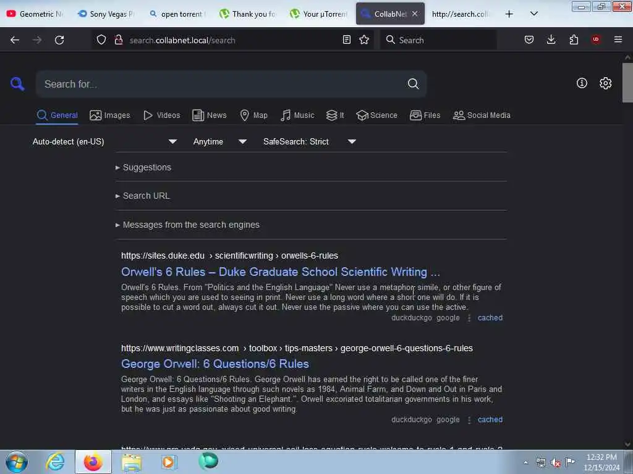
Task: Launch Internet Explorer from taskbar
Action: 55,462
